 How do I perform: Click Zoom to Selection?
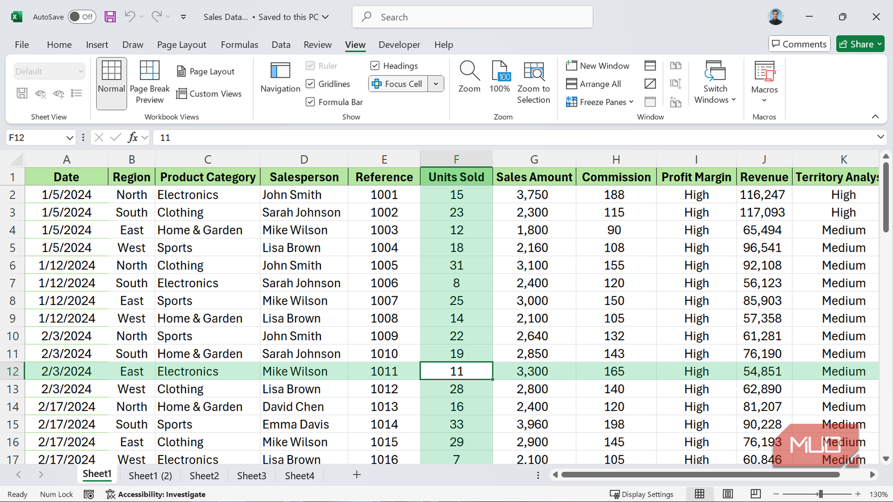pyautogui.click(x=533, y=82)
